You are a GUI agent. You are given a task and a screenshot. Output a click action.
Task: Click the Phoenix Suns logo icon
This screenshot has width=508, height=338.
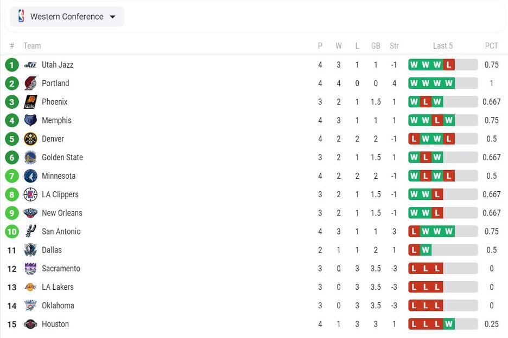[x=30, y=102]
